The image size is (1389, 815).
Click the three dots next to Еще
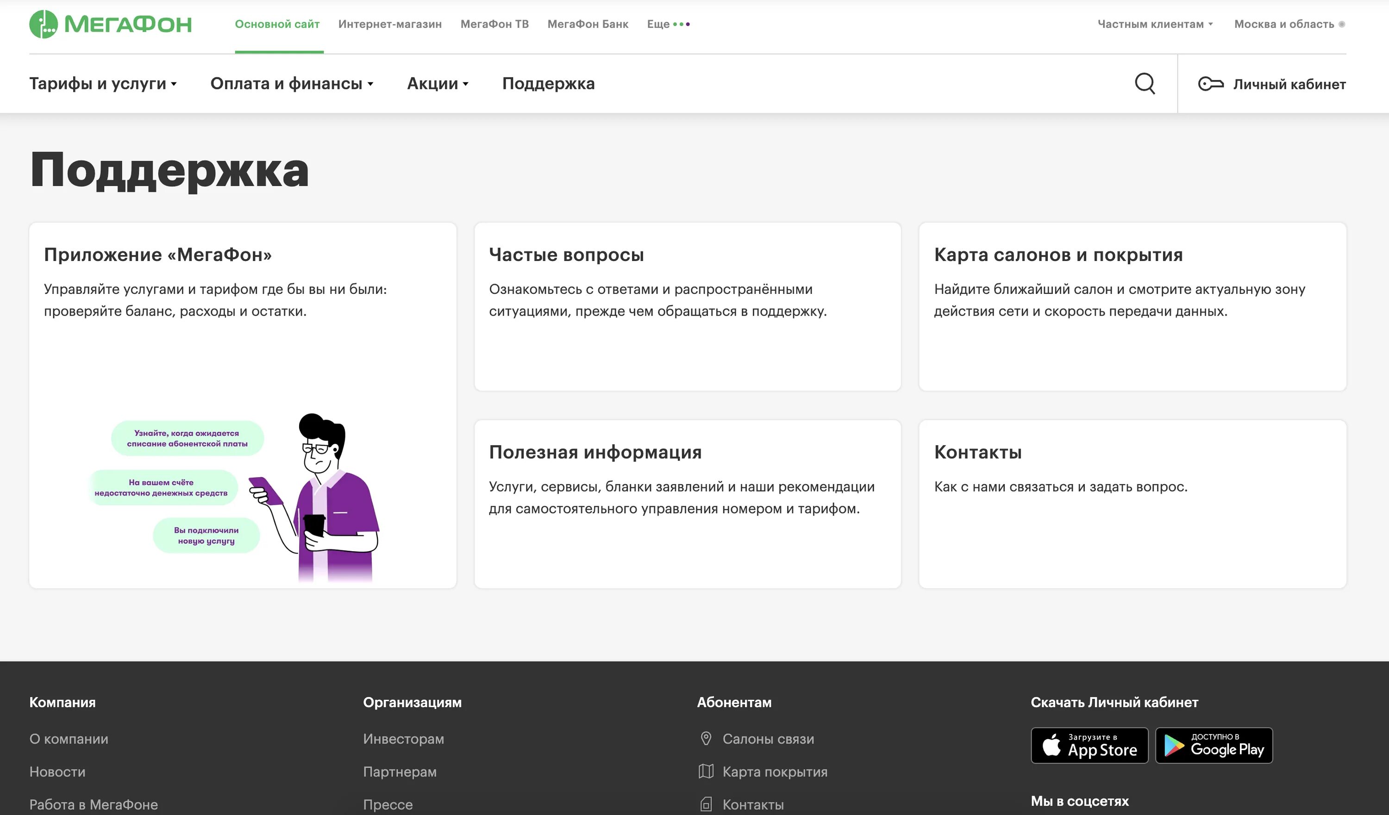point(682,24)
